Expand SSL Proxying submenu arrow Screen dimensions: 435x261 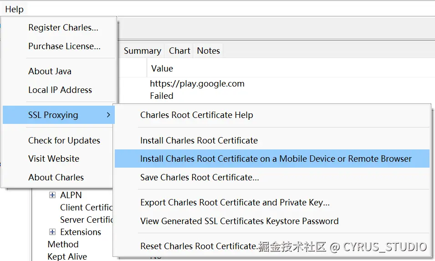coord(108,115)
